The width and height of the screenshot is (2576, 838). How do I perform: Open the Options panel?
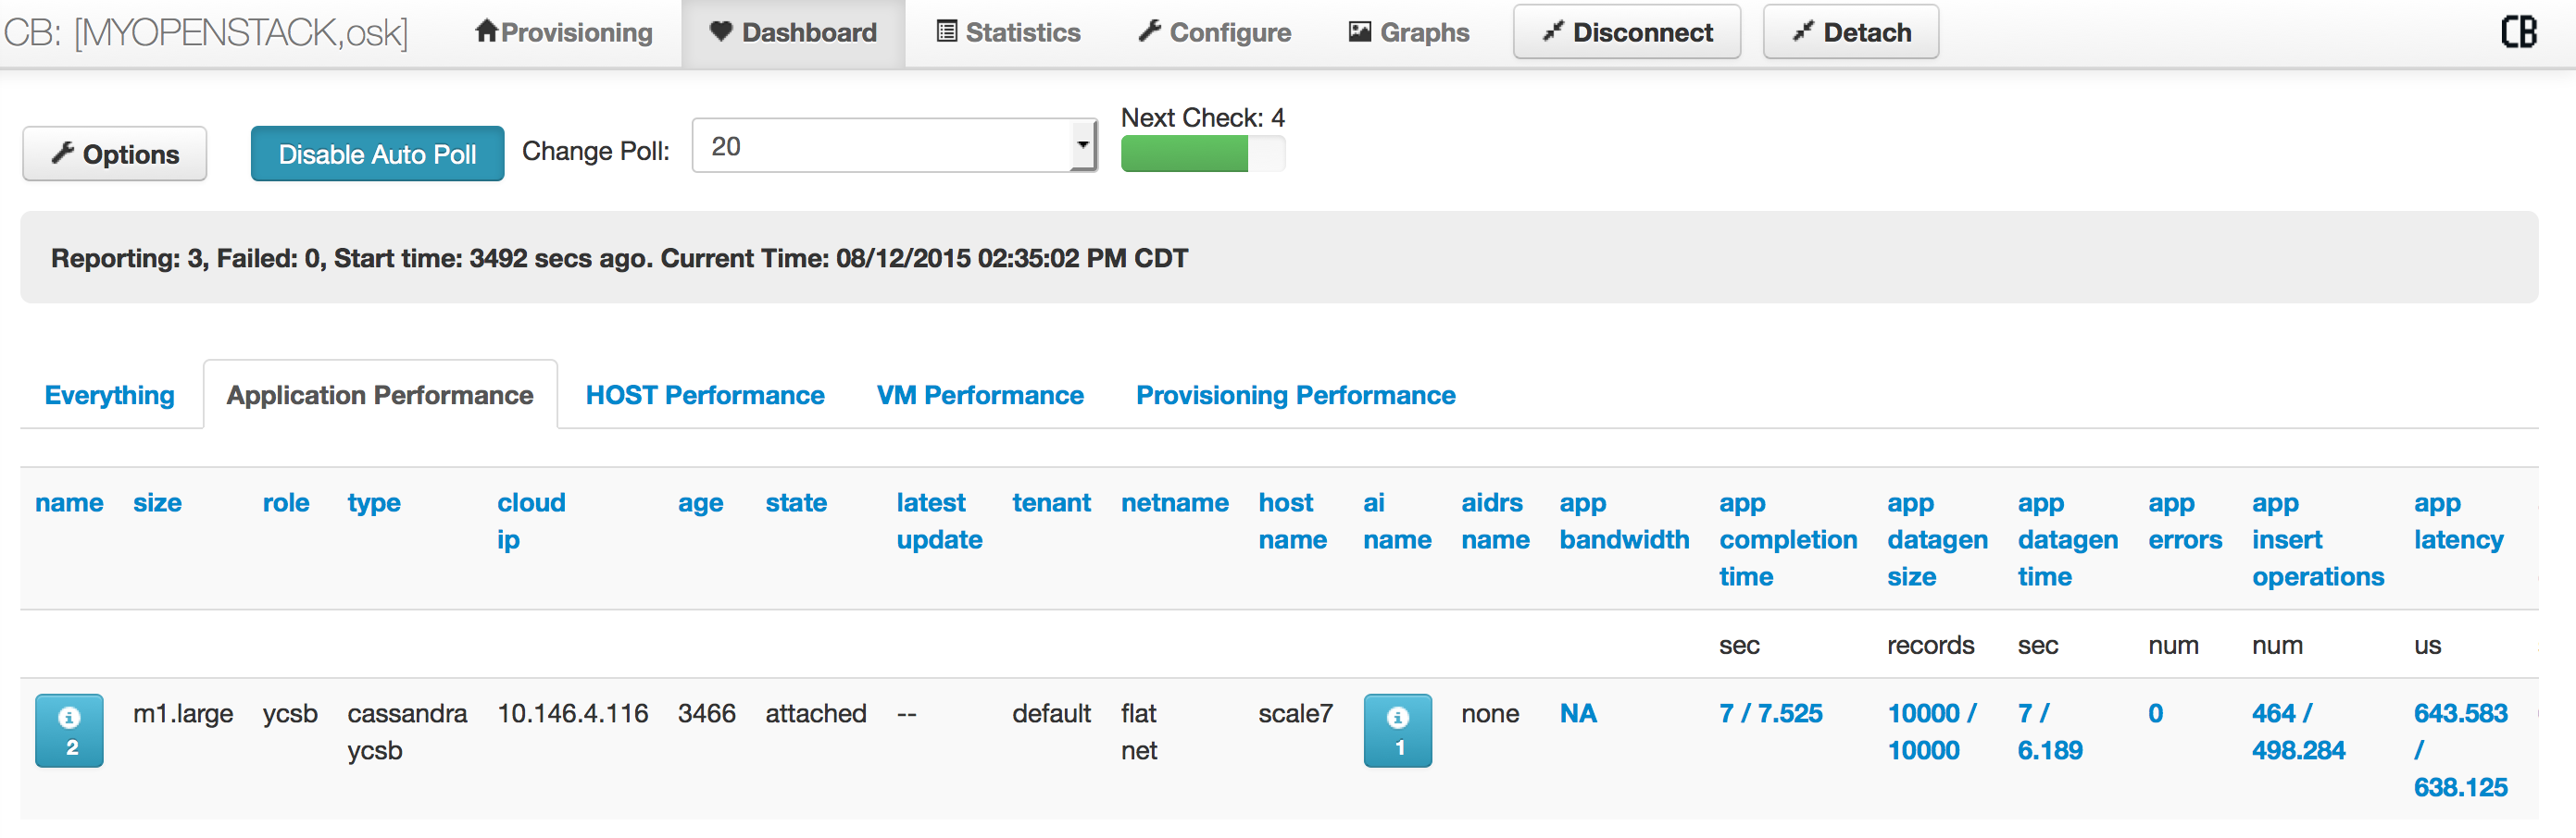[x=115, y=154]
